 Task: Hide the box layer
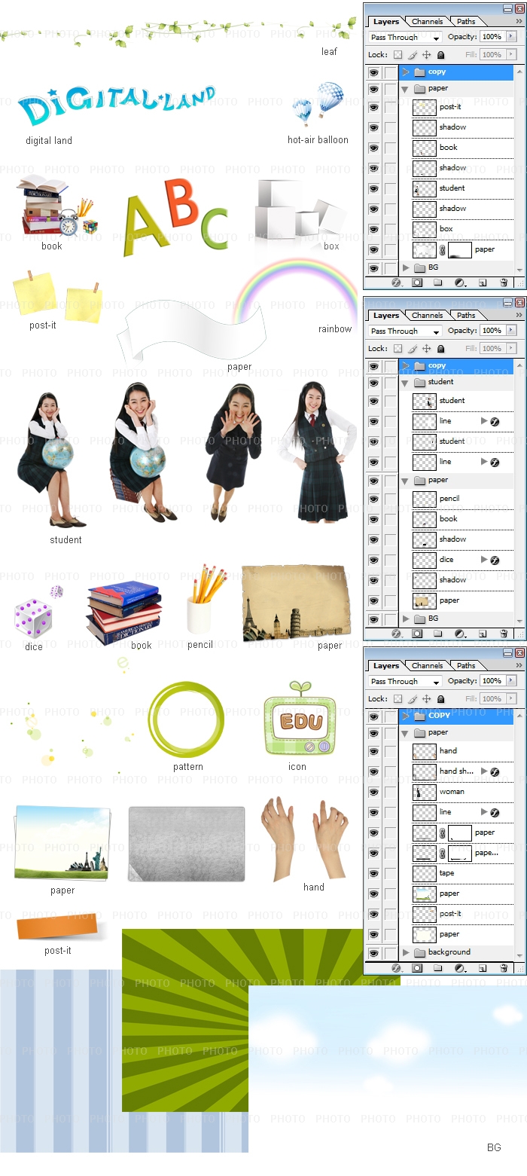point(373,229)
